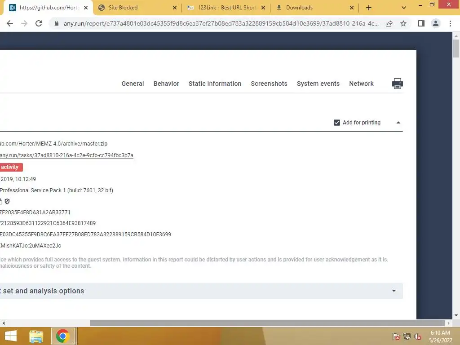Image resolution: width=460 pixels, height=345 pixels.
Task: Open Chrome three-dot menu
Action: pos(450,23)
